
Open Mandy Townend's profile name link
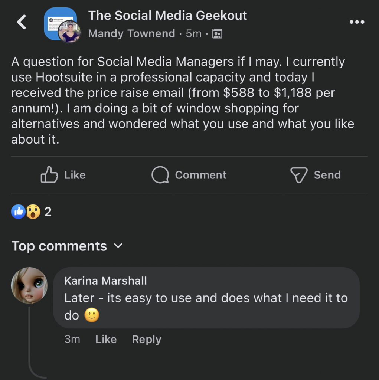[x=131, y=34]
